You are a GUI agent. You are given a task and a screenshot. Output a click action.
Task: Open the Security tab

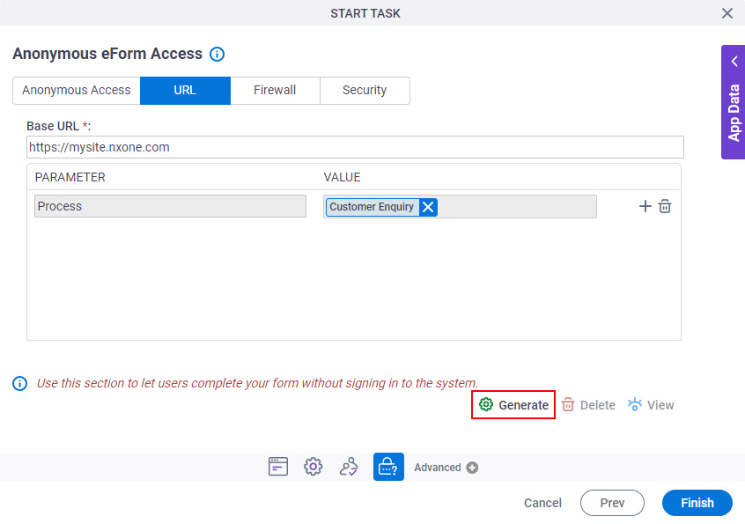pyautogui.click(x=365, y=90)
